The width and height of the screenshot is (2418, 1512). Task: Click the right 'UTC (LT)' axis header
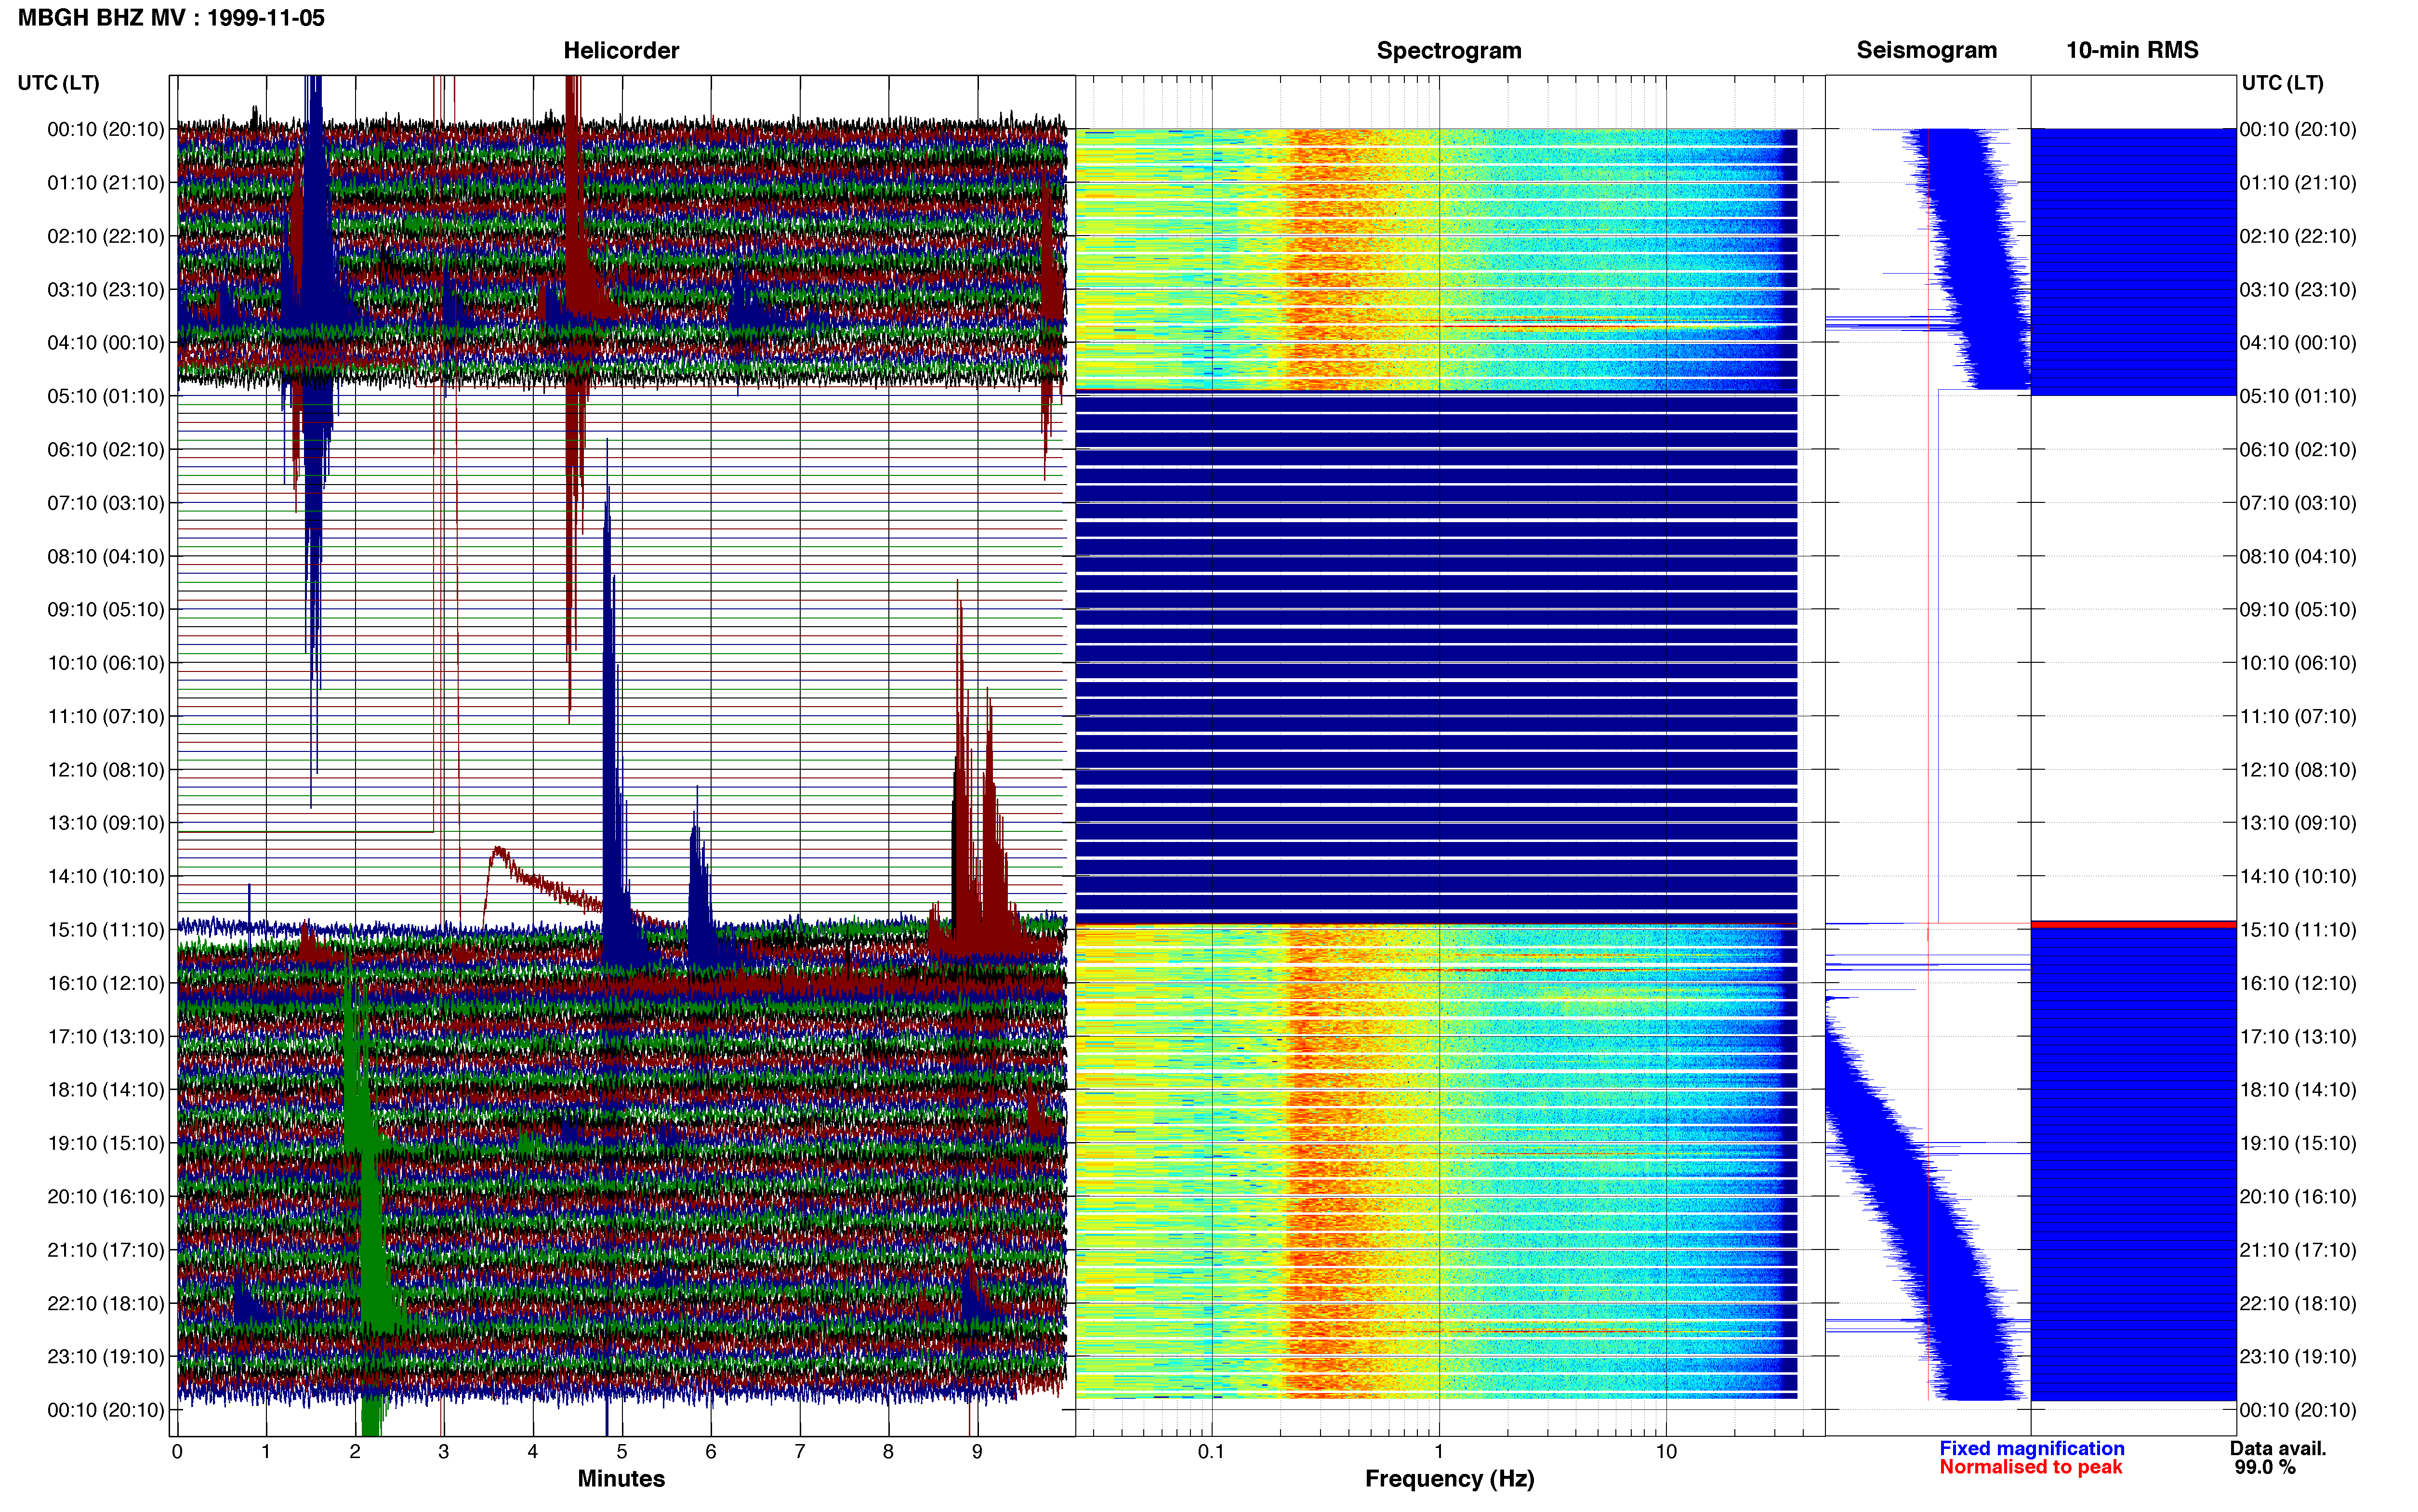[2282, 83]
